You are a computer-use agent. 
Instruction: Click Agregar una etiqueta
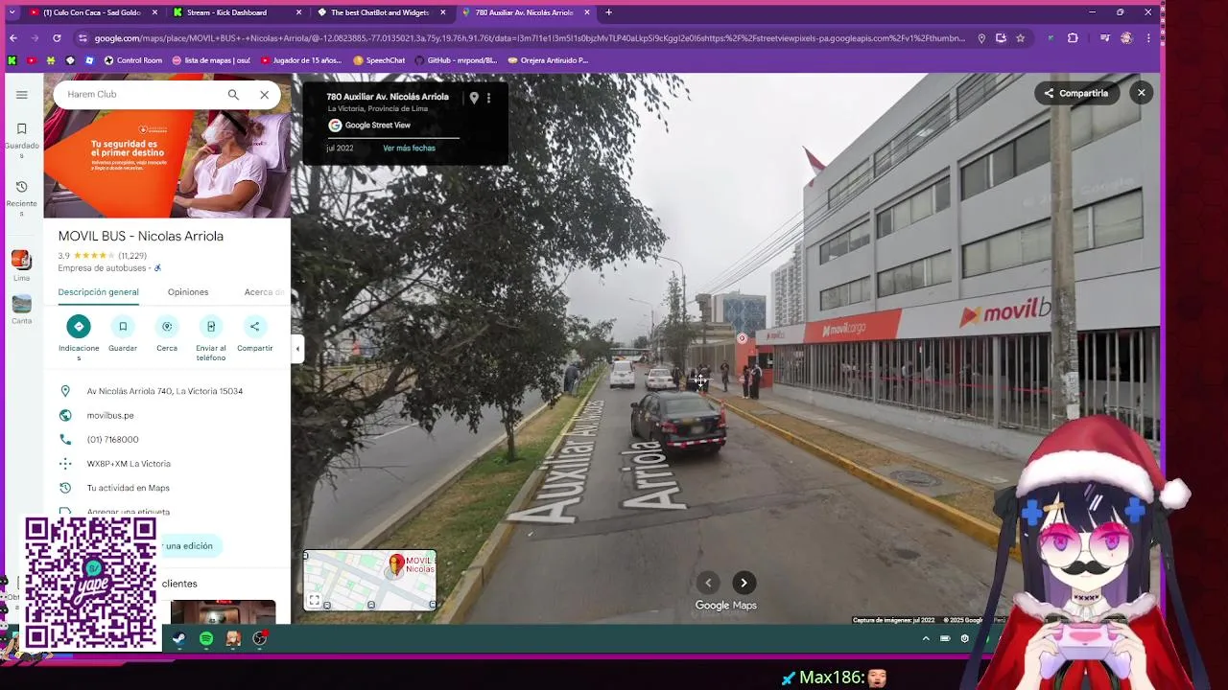click(x=128, y=512)
